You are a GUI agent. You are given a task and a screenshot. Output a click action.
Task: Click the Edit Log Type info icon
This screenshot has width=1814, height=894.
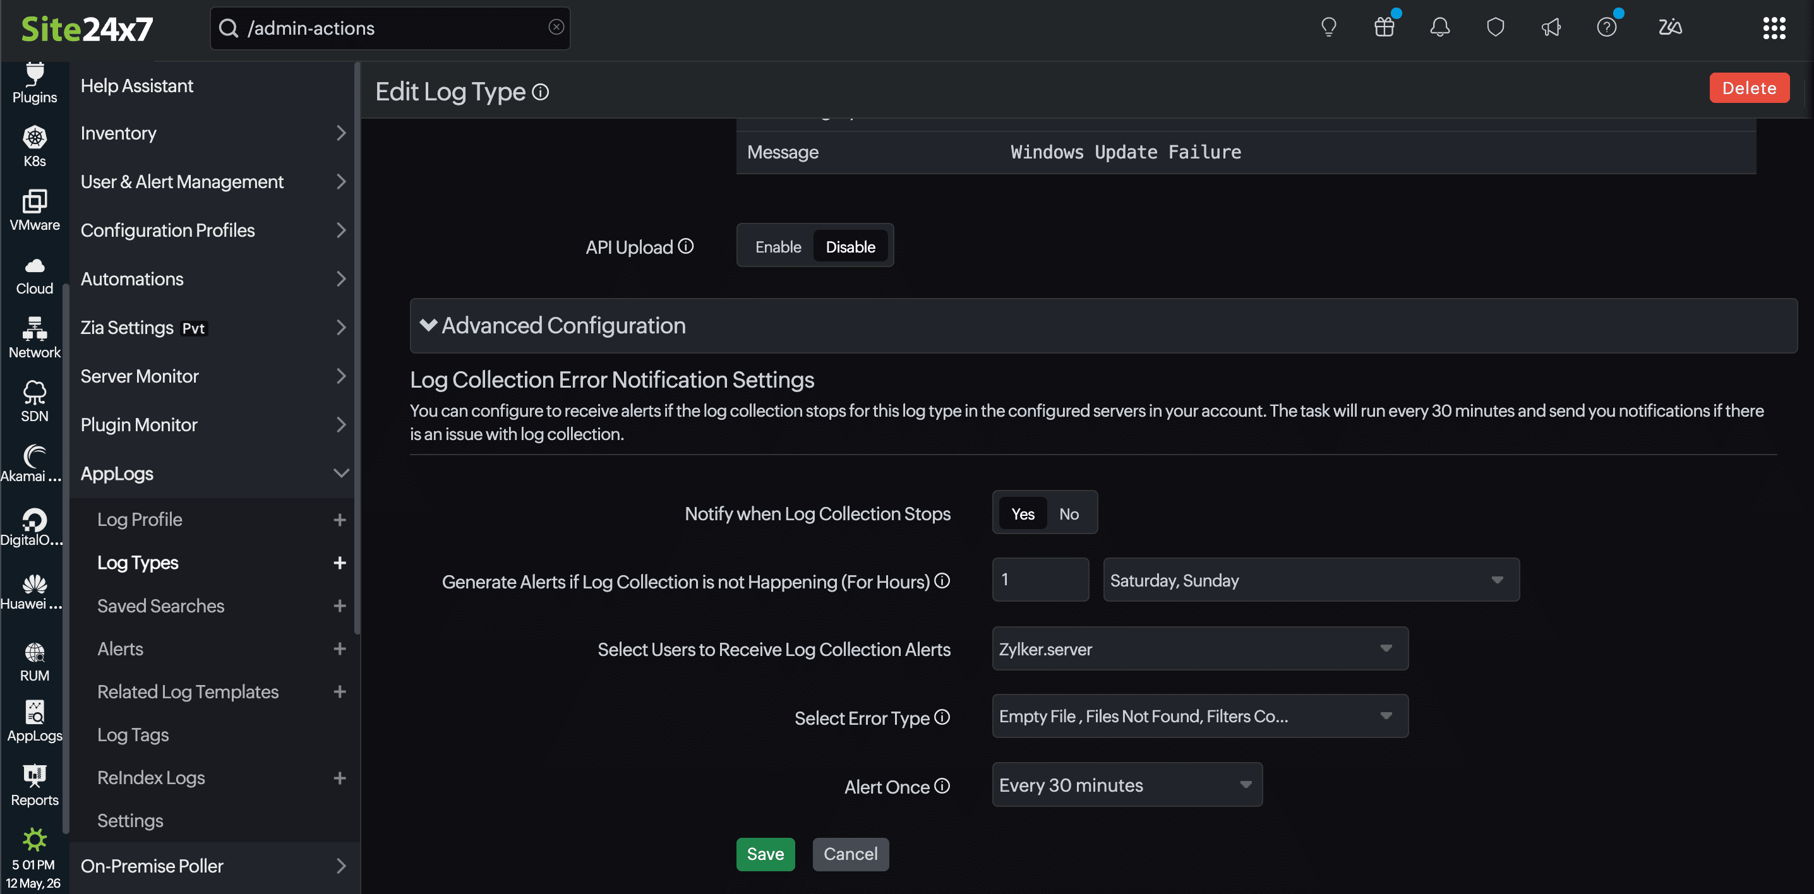click(540, 92)
